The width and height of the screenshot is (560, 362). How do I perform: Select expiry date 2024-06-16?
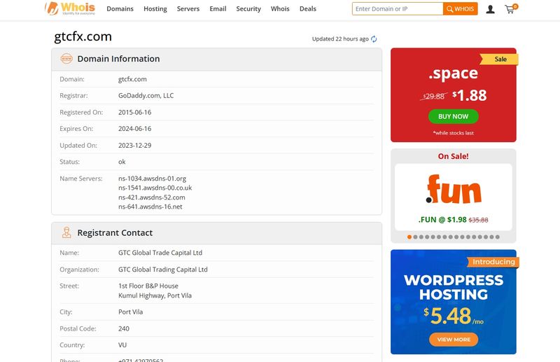(134, 129)
